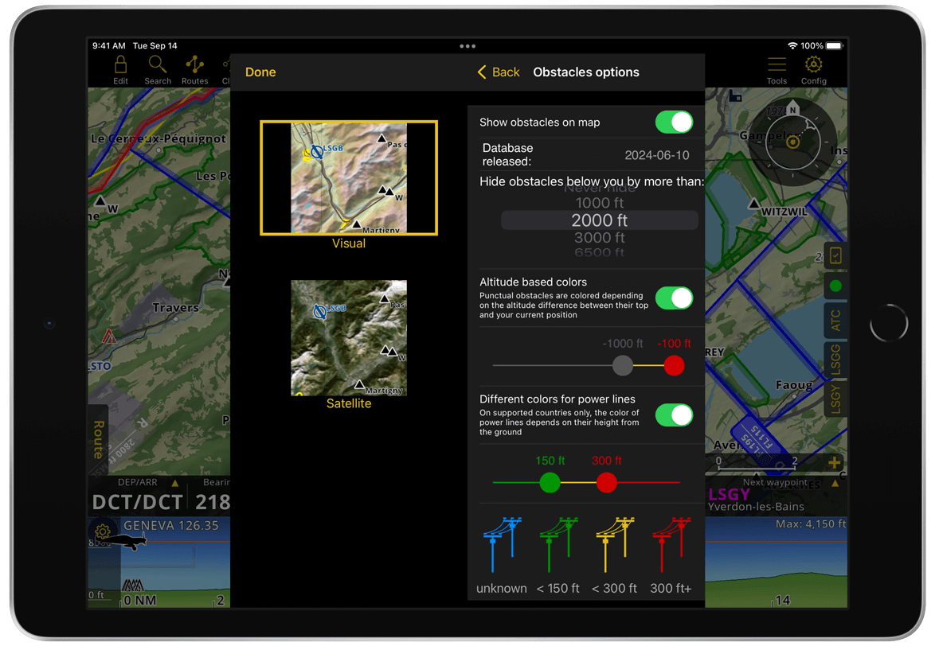Expand the Next waypoint triangle
Viewport: 935px width, 646px height.
[835, 483]
